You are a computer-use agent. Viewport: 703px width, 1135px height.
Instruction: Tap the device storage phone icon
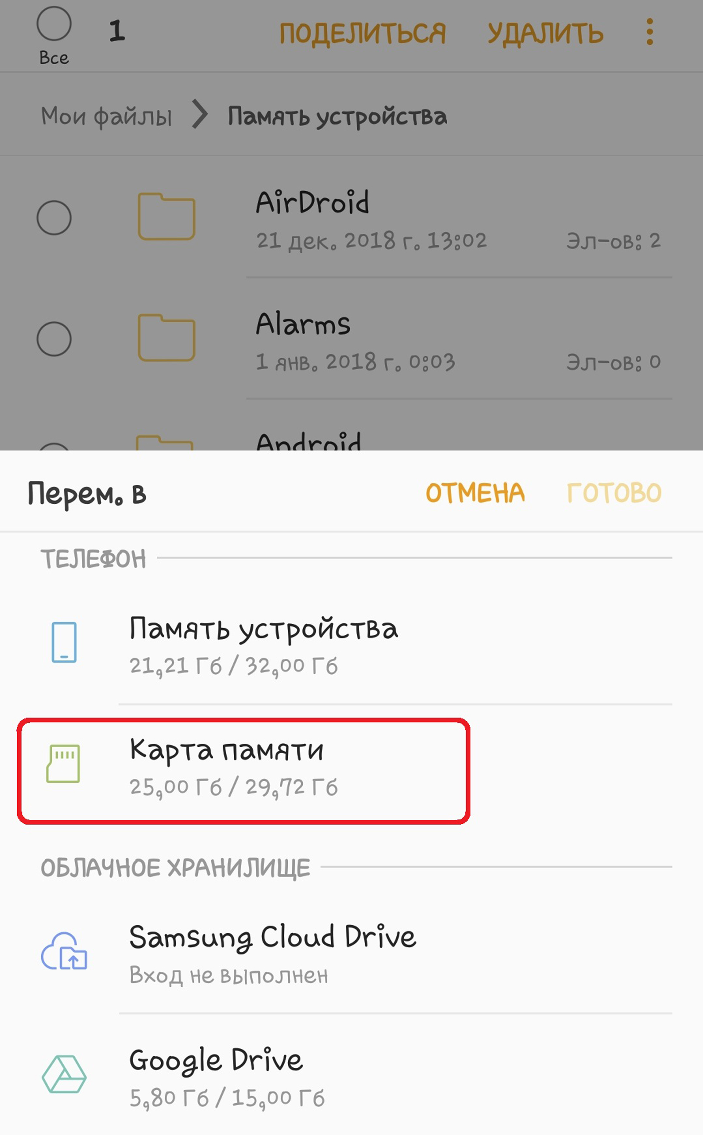click(x=64, y=642)
